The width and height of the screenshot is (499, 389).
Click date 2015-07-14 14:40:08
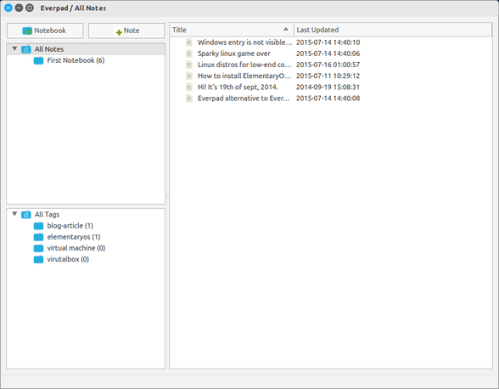(328, 99)
